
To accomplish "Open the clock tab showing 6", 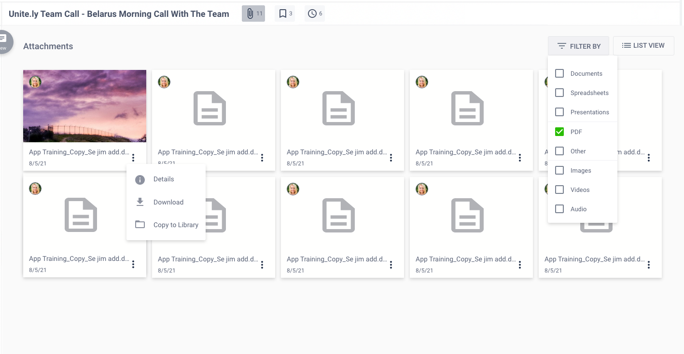I will (x=314, y=14).
